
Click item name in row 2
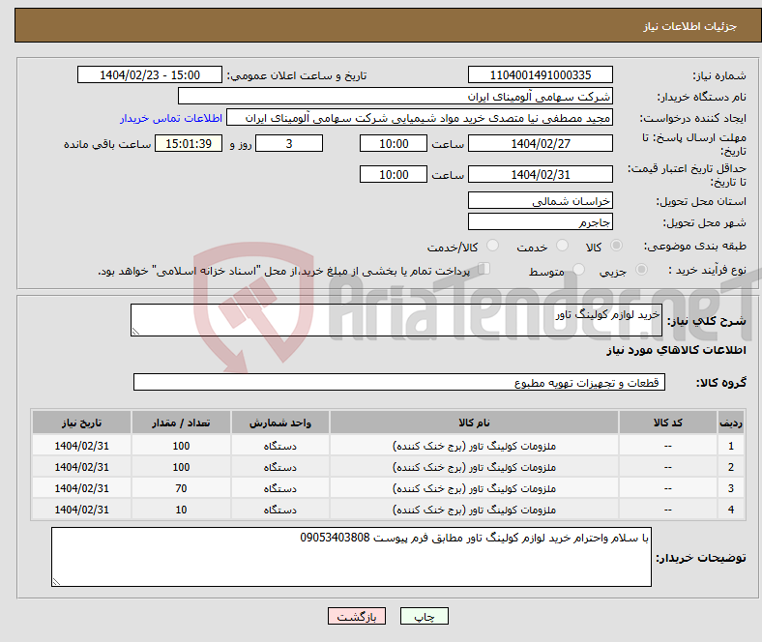(474, 467)
